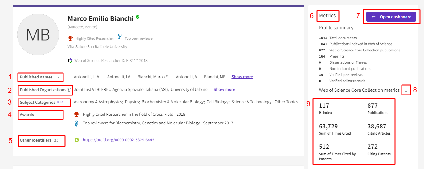Click published name Antonelli, L. A.
Image resolution: width=424 pixels, height=169 pixels.
[x=87, y=77]
